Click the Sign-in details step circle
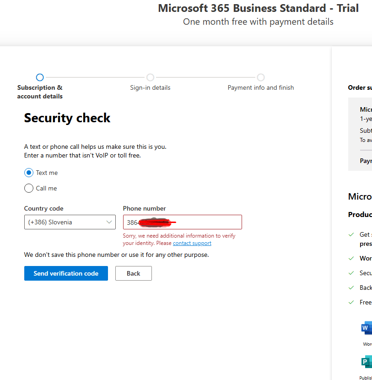This screenshot has height=380, width=372. point(150,77)
